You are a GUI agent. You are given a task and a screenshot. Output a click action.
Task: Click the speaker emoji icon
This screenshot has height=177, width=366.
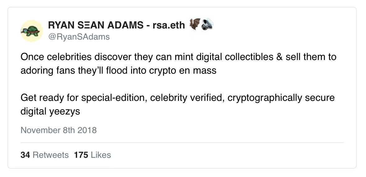(x=207, y=25)
